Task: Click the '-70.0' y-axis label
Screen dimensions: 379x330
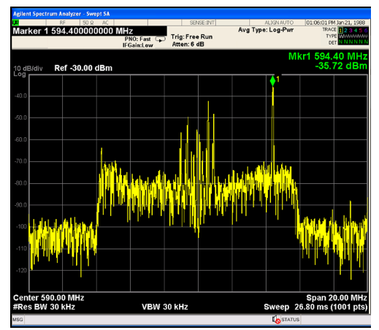Action: point(20,161)
